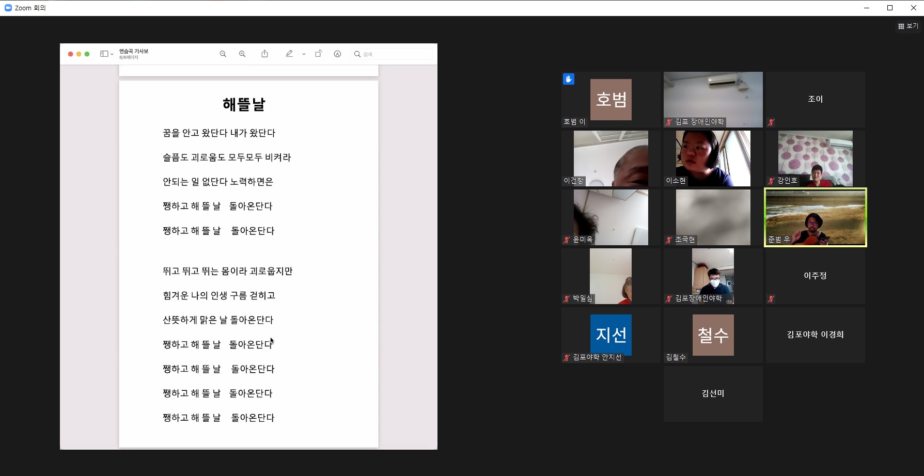Click muted mic icon next to 강인호
The width and height of the screenshot is (924, 476).
pyautogui.click(x=771, y=181)
